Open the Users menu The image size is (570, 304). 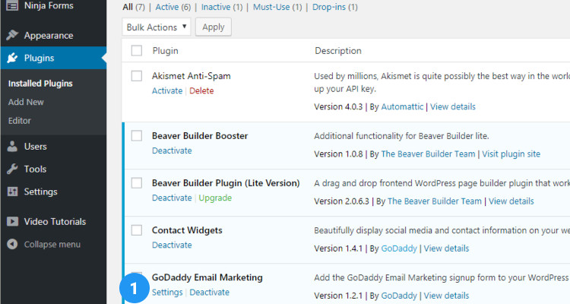pos(35,146)
